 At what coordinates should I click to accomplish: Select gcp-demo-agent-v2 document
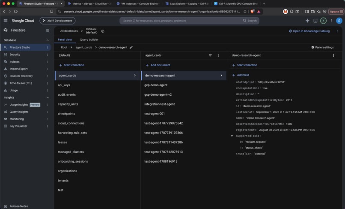(184, 94)
